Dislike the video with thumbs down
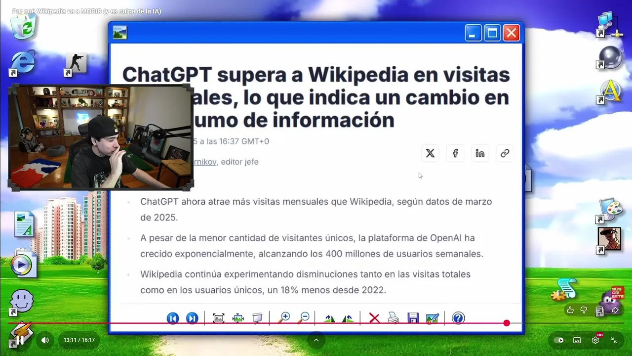Screen dimensions: 632x356 coord(584,310)
